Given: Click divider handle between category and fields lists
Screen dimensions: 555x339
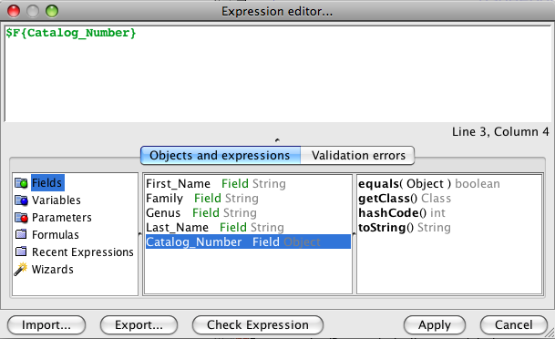Looking at the screenshot, I should pyautogui.click(x=140, y=234).
